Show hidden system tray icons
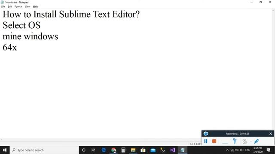 pos(227,150)
